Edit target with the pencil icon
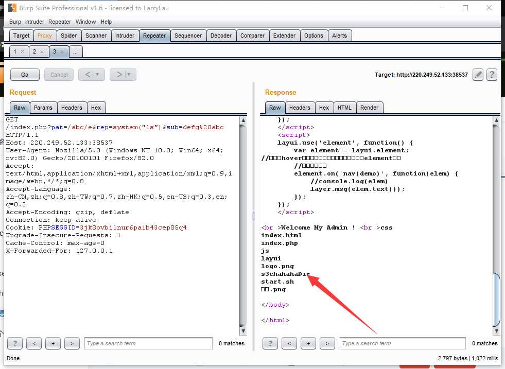The width and height of the screenshot is (505, 369). click(x=478, y=75)
